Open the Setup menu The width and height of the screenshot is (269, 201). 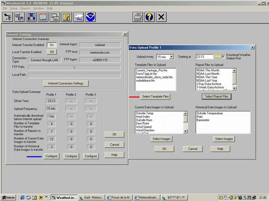14,8
